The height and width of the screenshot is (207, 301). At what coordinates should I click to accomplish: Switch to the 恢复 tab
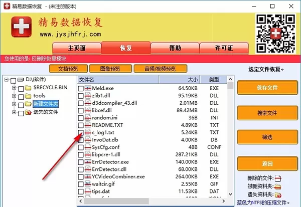pyautogui.click(x=126, y=48)
